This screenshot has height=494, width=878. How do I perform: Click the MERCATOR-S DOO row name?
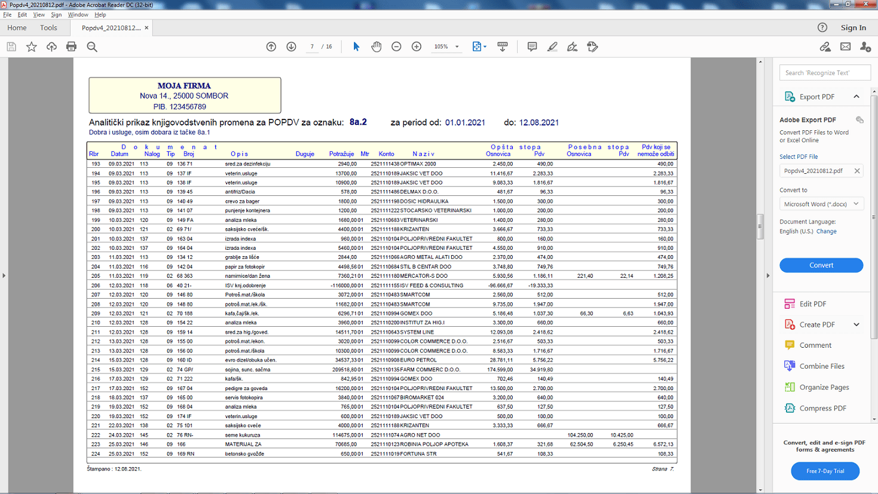[424, 276]
